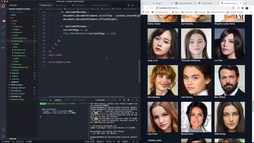Click Prettier in status bar
The width and height of the screenshot is (254, 143).
126,141
